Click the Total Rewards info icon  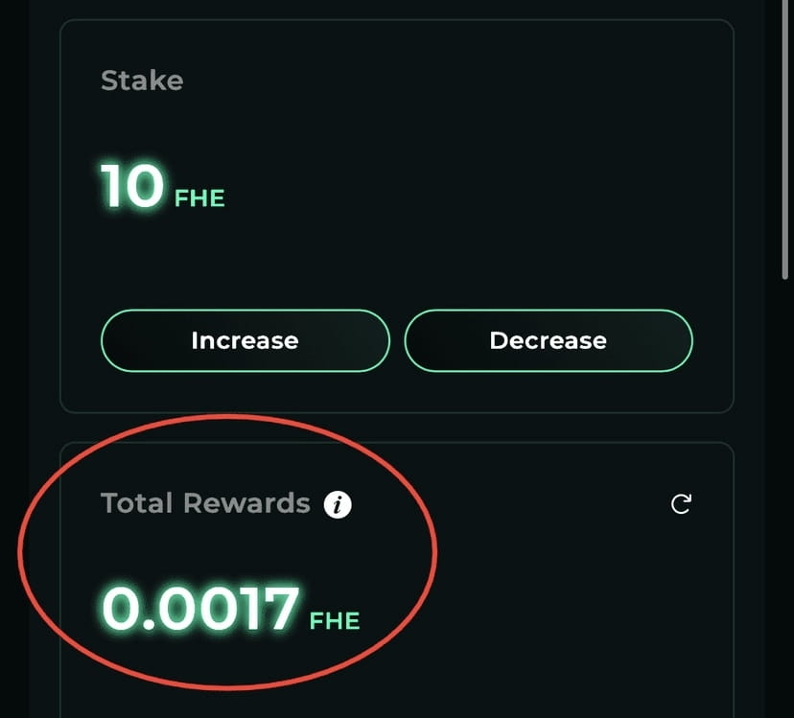[338, 504]
